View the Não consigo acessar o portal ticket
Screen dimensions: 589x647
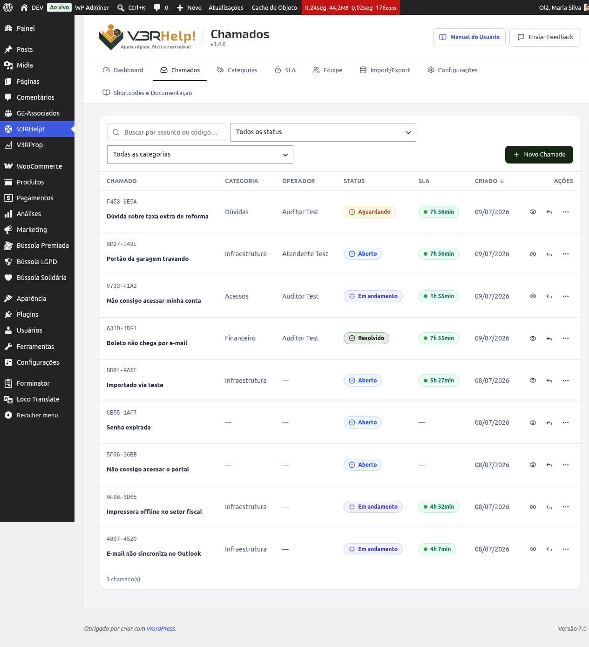(533, 465)
